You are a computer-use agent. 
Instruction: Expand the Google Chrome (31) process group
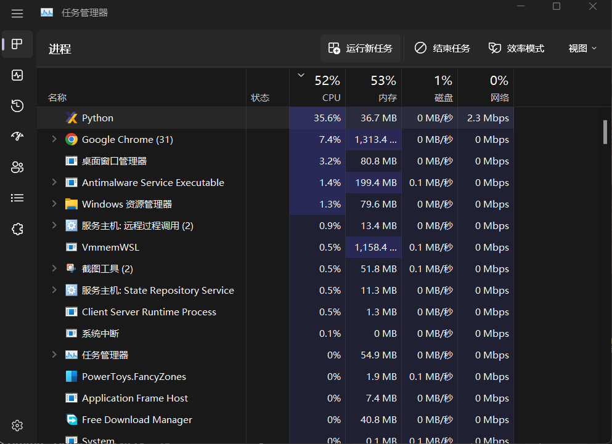[x=54, y=139]
